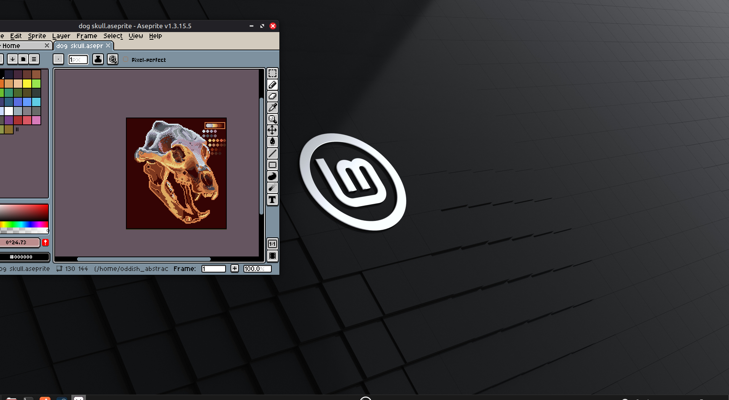Screen dimensions: 729x400
Task: Pick the Eyedropper tool
Action: tap(272, 108)
